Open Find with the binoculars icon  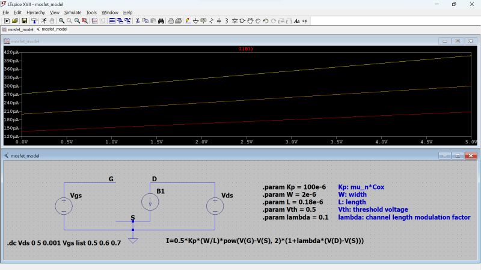[x=161, y=21]
